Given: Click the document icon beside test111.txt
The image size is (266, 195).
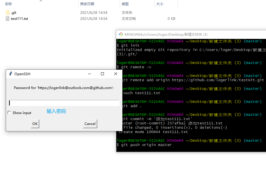Looking at the screenshot, I should (6, 18).
